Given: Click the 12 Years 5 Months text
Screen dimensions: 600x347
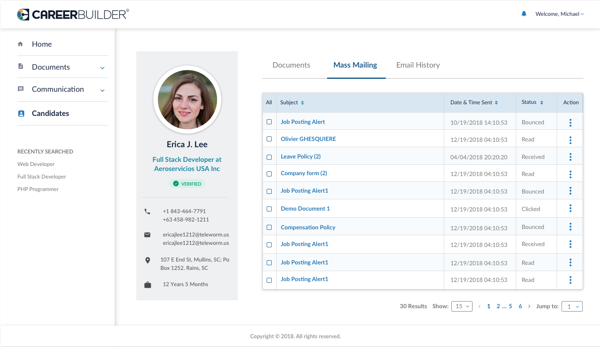Looking at the screenshot, I should [185, 284].
